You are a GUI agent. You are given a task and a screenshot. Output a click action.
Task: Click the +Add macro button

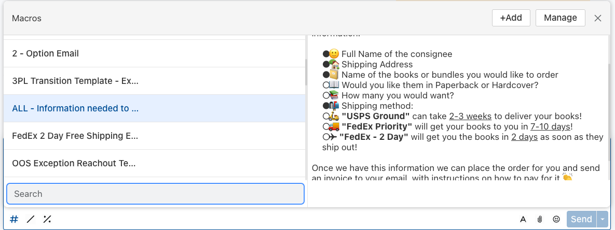click(511, 18)
